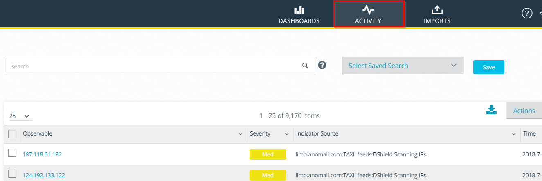Click the Med severity badge in first row
This screenshot has height=181, width=542.
(x=268, y=154)
